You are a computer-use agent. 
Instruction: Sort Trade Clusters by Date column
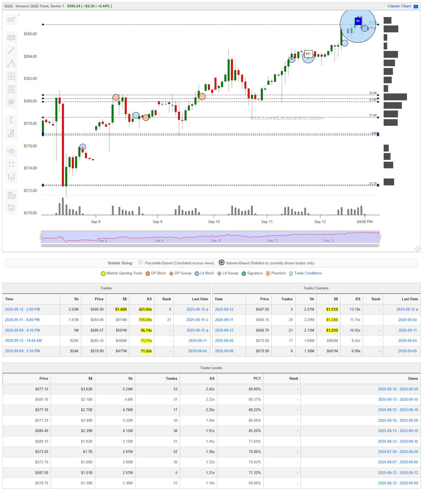(229, 299)
